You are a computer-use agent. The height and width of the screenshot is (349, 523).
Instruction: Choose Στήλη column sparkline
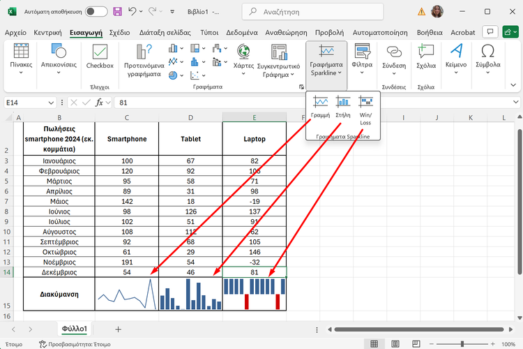click(x=343, y=107)
